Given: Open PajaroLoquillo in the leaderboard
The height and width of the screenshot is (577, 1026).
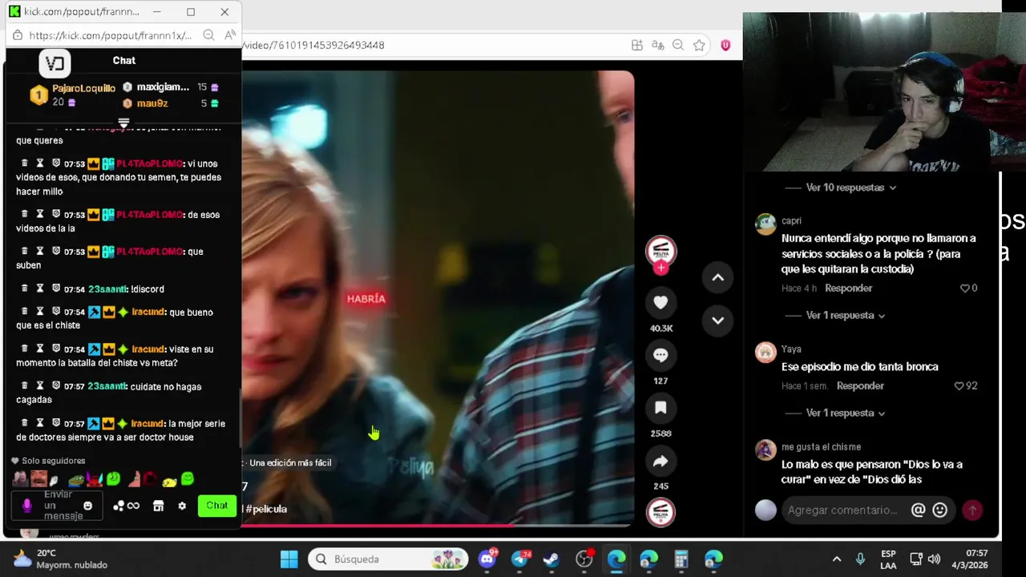Looking at the screenshot, I should tap(83, 88).
